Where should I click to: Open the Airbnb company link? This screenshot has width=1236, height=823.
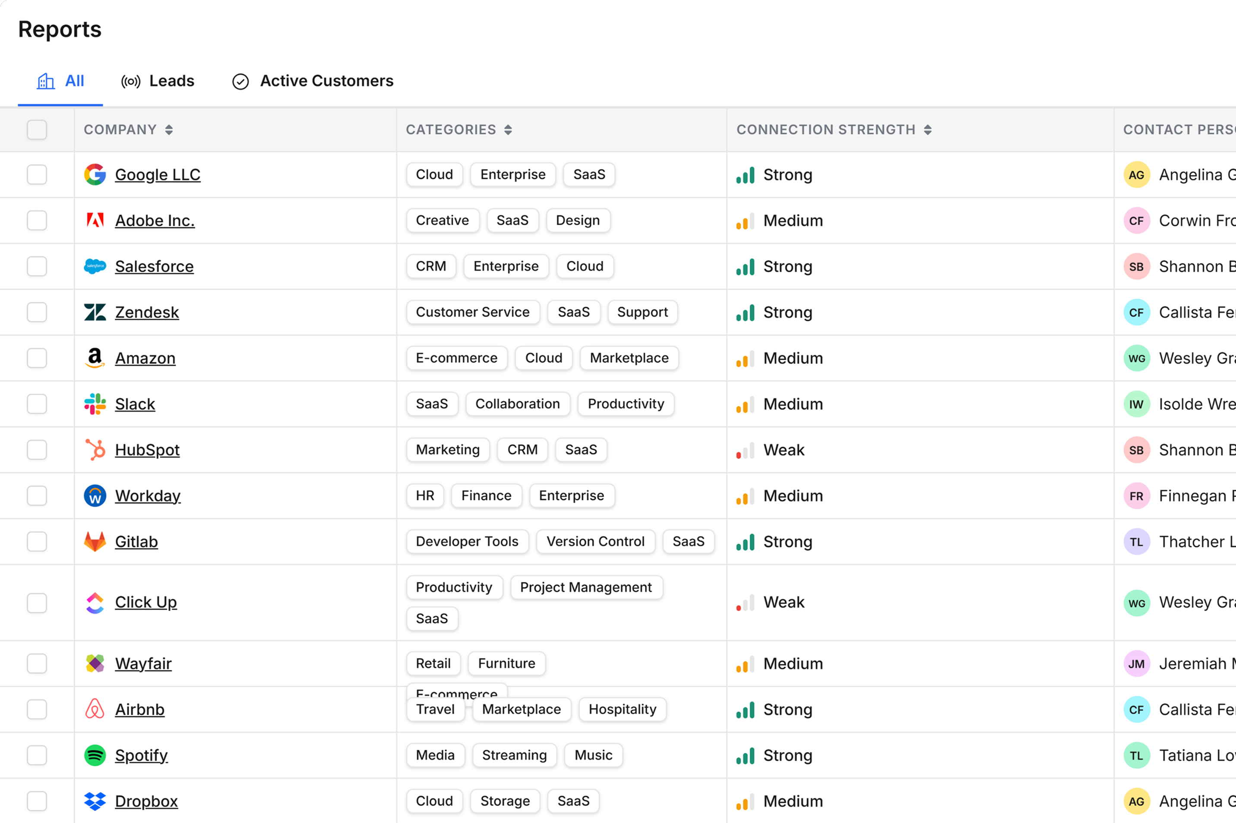140,709
